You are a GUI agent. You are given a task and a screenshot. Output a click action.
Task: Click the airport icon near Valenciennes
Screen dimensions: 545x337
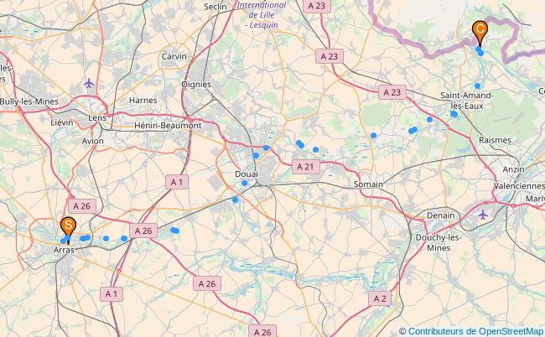(483, 215)
